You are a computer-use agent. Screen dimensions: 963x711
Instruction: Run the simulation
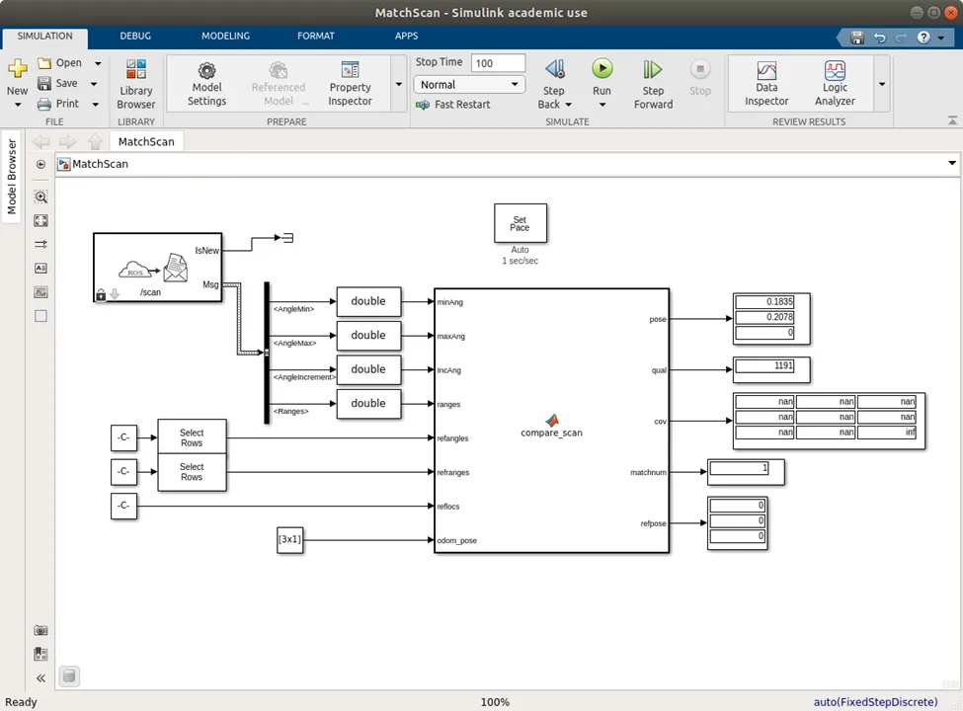tap(602, 76)
